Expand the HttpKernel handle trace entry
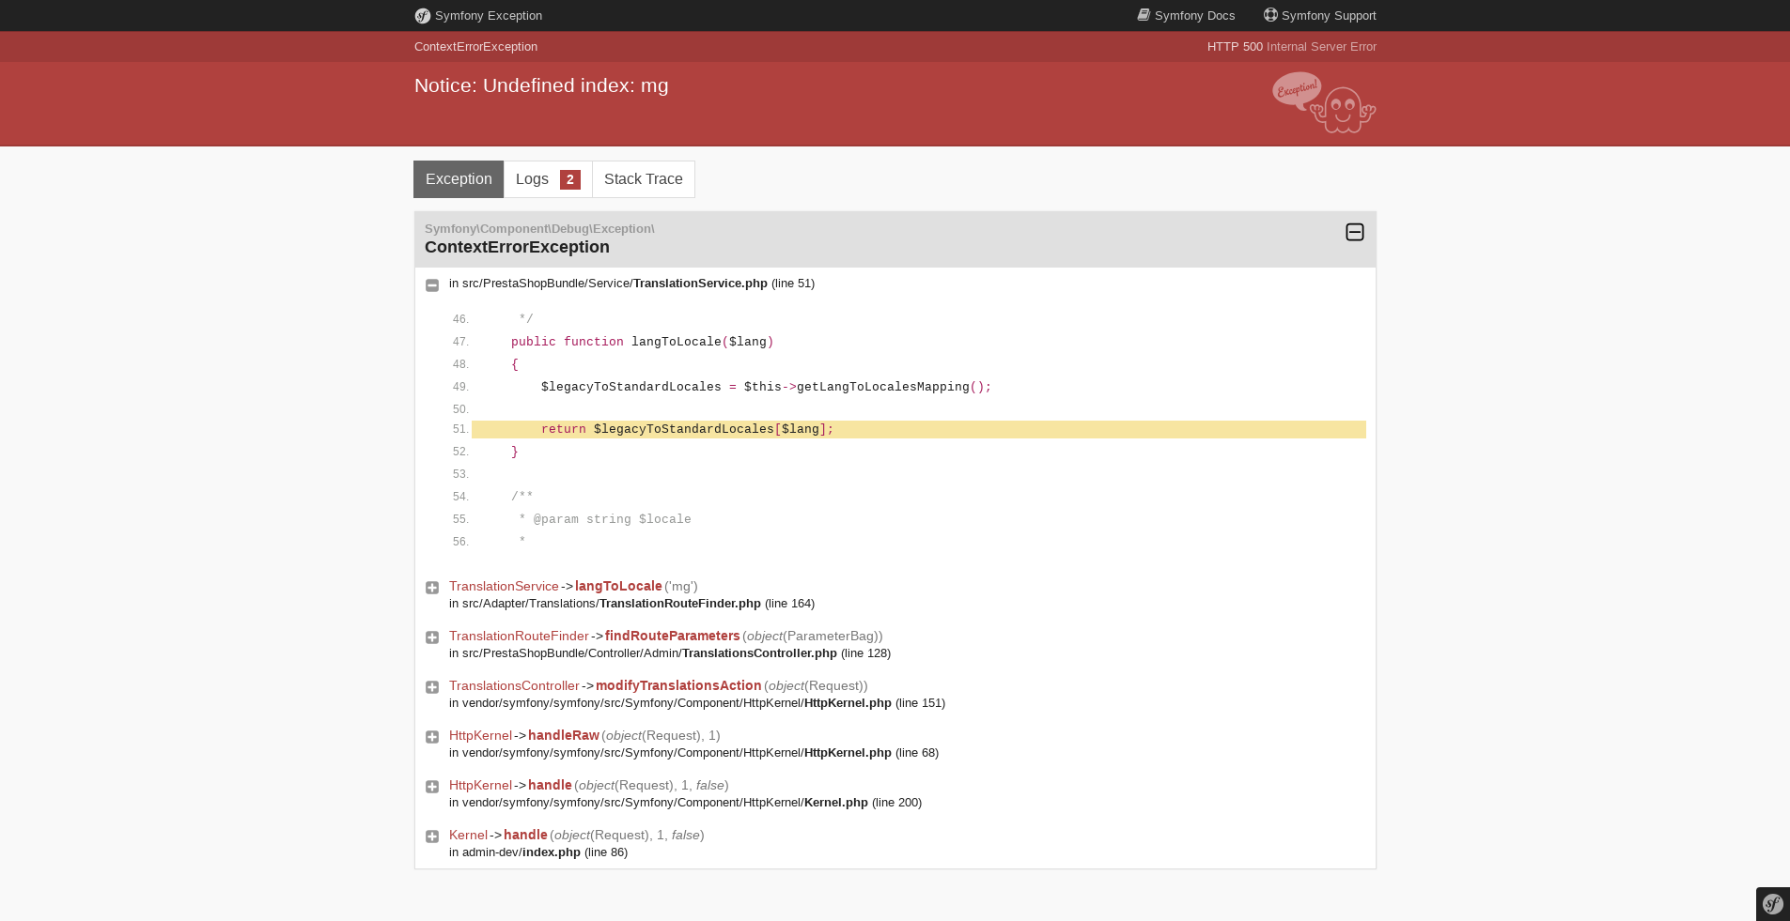Image resolution: width=1790 pixels, height=921 pixels. (432, 787)
